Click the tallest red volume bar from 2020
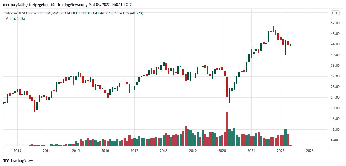 pos(227,129)
